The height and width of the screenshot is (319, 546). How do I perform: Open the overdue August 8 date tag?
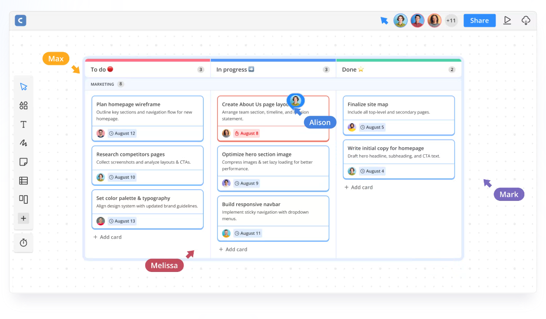point(247,134)
